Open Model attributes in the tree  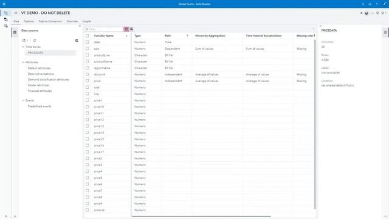click(x=38, y=85)
